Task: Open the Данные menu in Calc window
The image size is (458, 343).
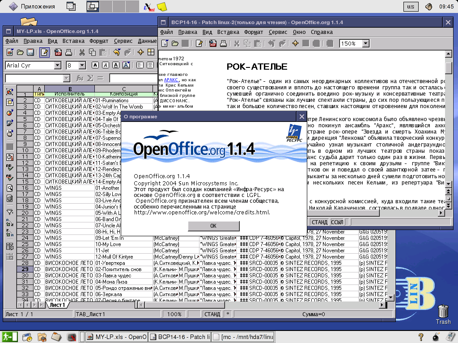Action: point(148,41)
